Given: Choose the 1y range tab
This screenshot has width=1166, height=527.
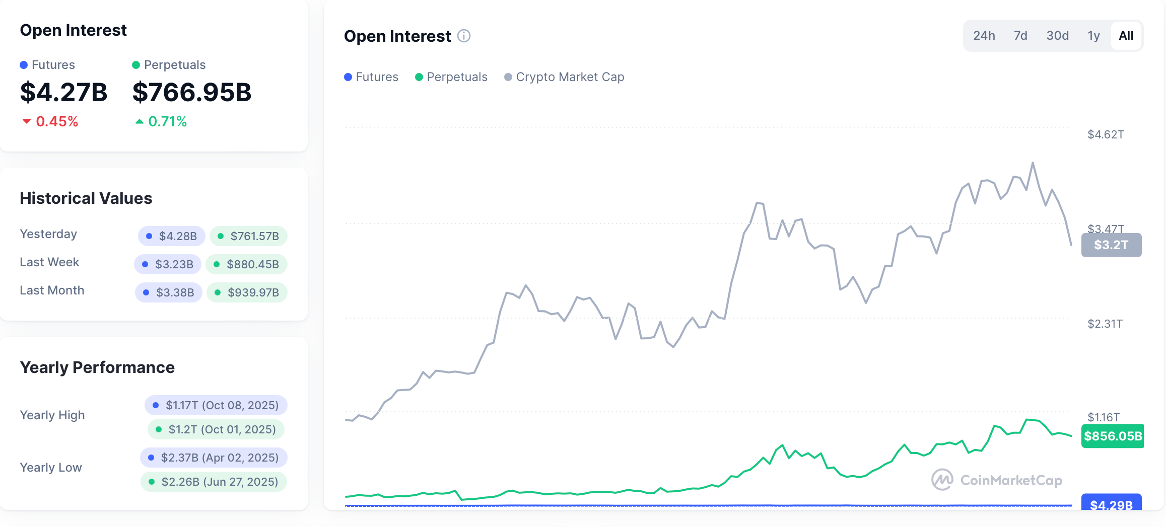Looking at the screenshot, I should click(1093, 36).
